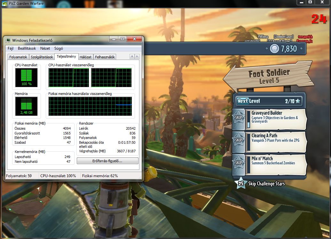Click status bar CPU-használat: 100%
The height and width of the screenshot is (239, 331).
coord(58,176)
